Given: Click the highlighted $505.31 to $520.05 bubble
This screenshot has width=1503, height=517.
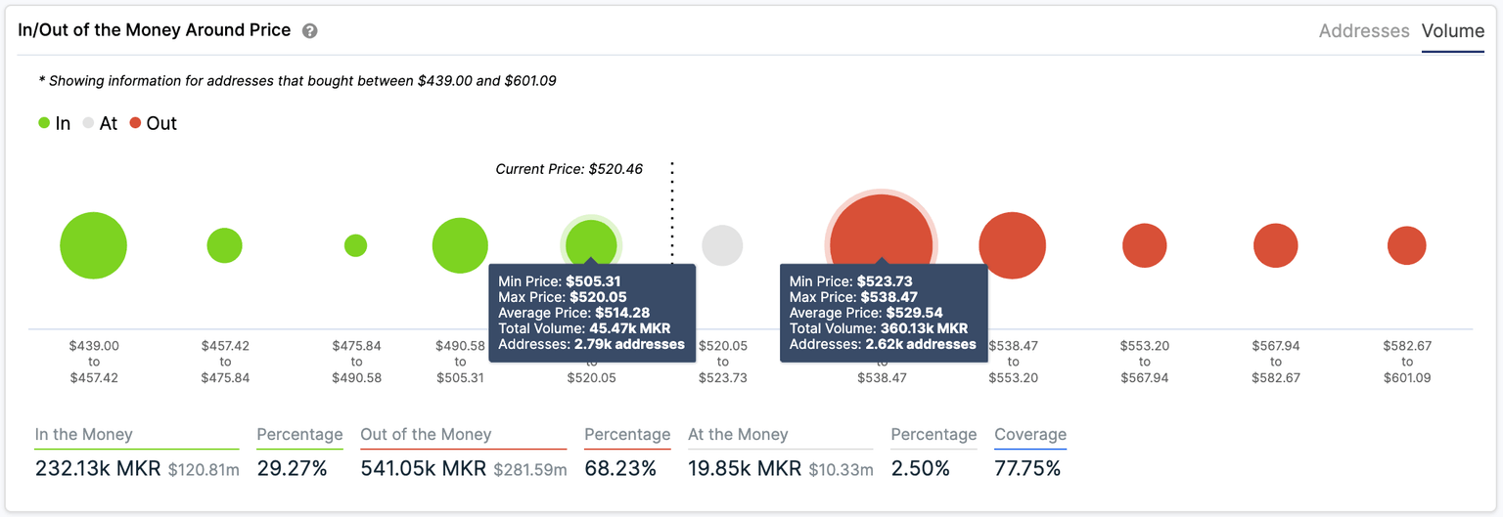Looking at the screenshot, I should tap(591, 242).
